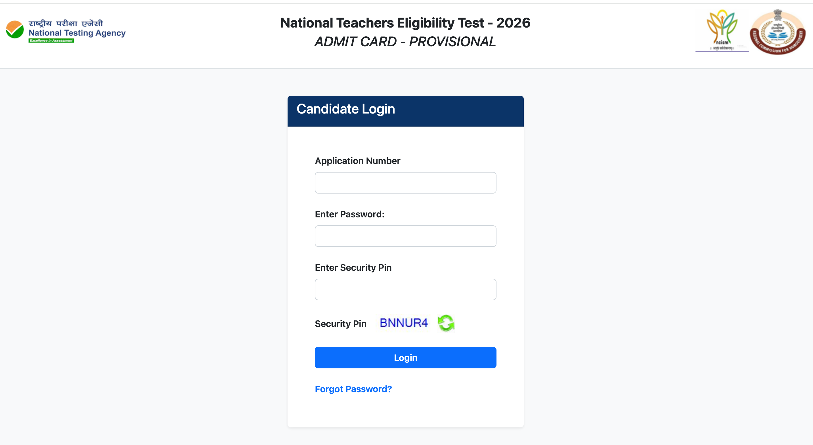
Task: Click inside the Application Number field
Action: click(405, 182)
